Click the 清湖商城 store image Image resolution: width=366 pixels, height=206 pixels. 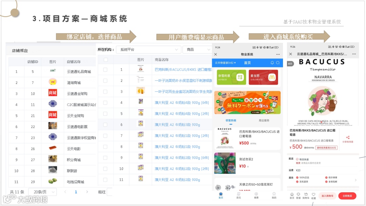coord(53,82)
